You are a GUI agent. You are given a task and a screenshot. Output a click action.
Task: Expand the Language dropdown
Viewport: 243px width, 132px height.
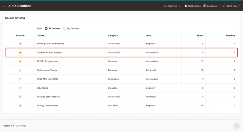point(212,6)
